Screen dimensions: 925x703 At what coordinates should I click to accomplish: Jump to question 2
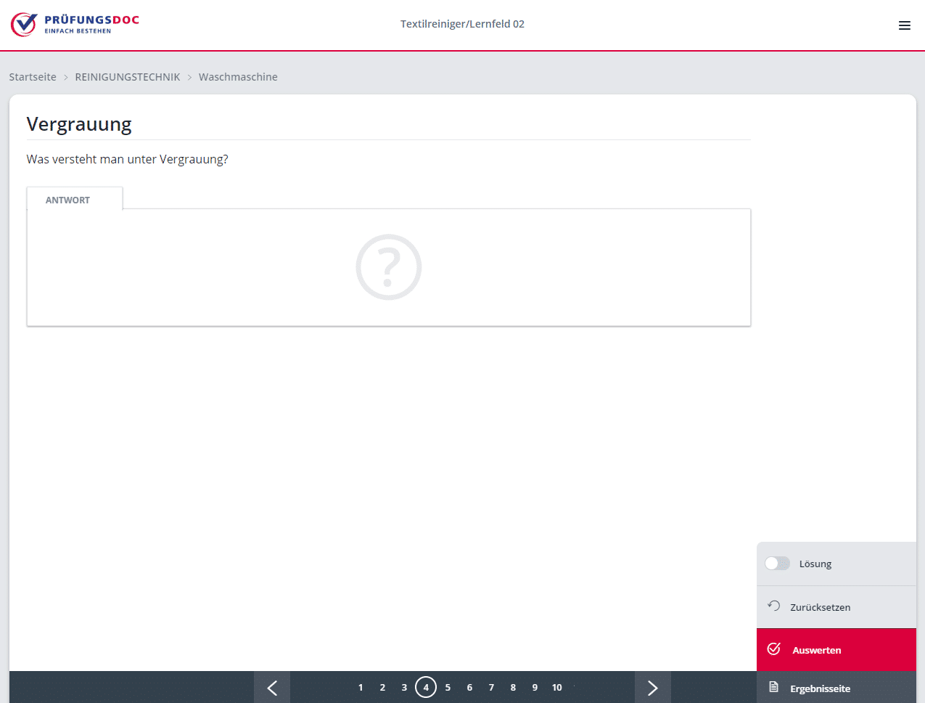[x=382, y=688]
